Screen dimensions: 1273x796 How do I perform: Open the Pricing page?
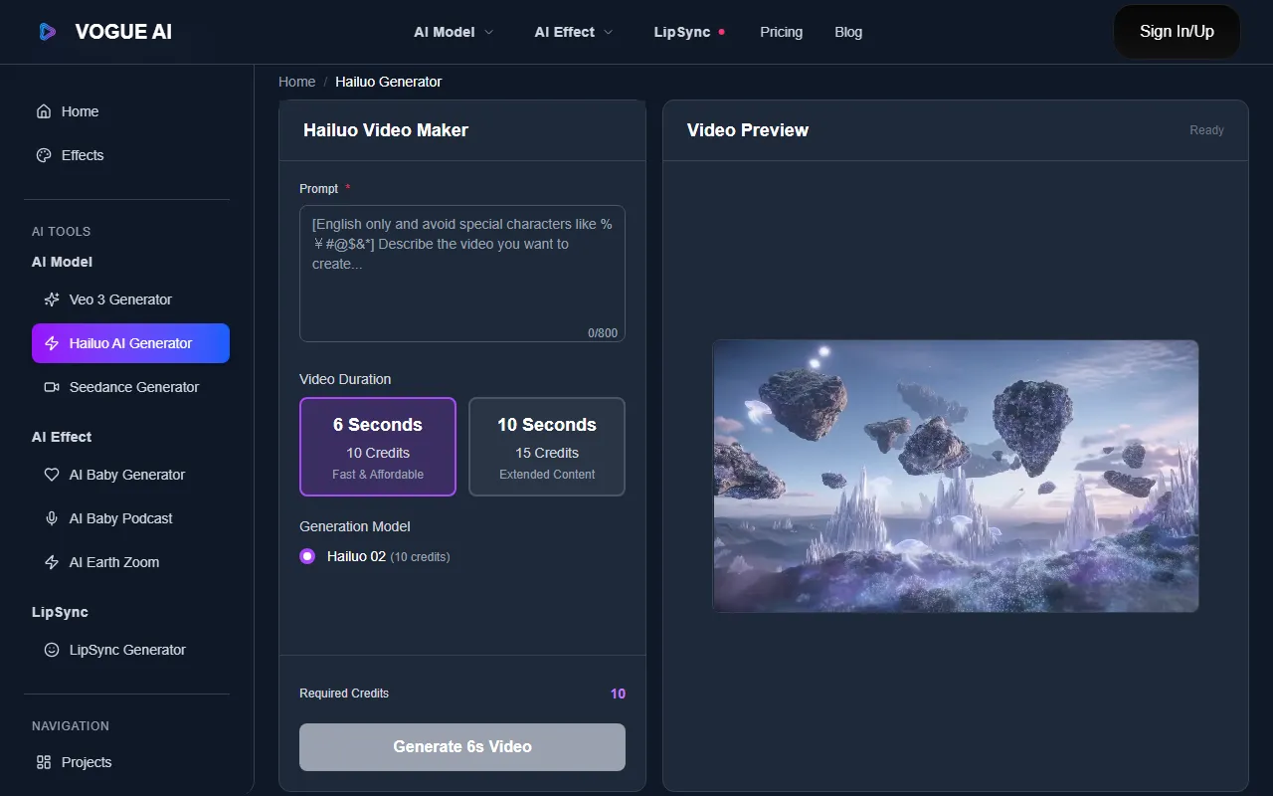(x=781, y=32)
